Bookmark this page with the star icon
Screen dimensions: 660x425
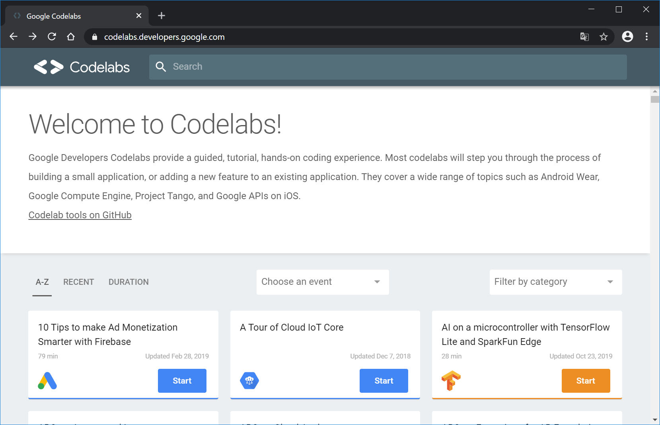pos(604,37)
